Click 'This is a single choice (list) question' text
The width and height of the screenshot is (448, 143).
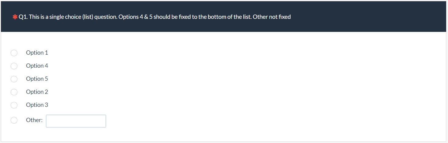(73, 17)
